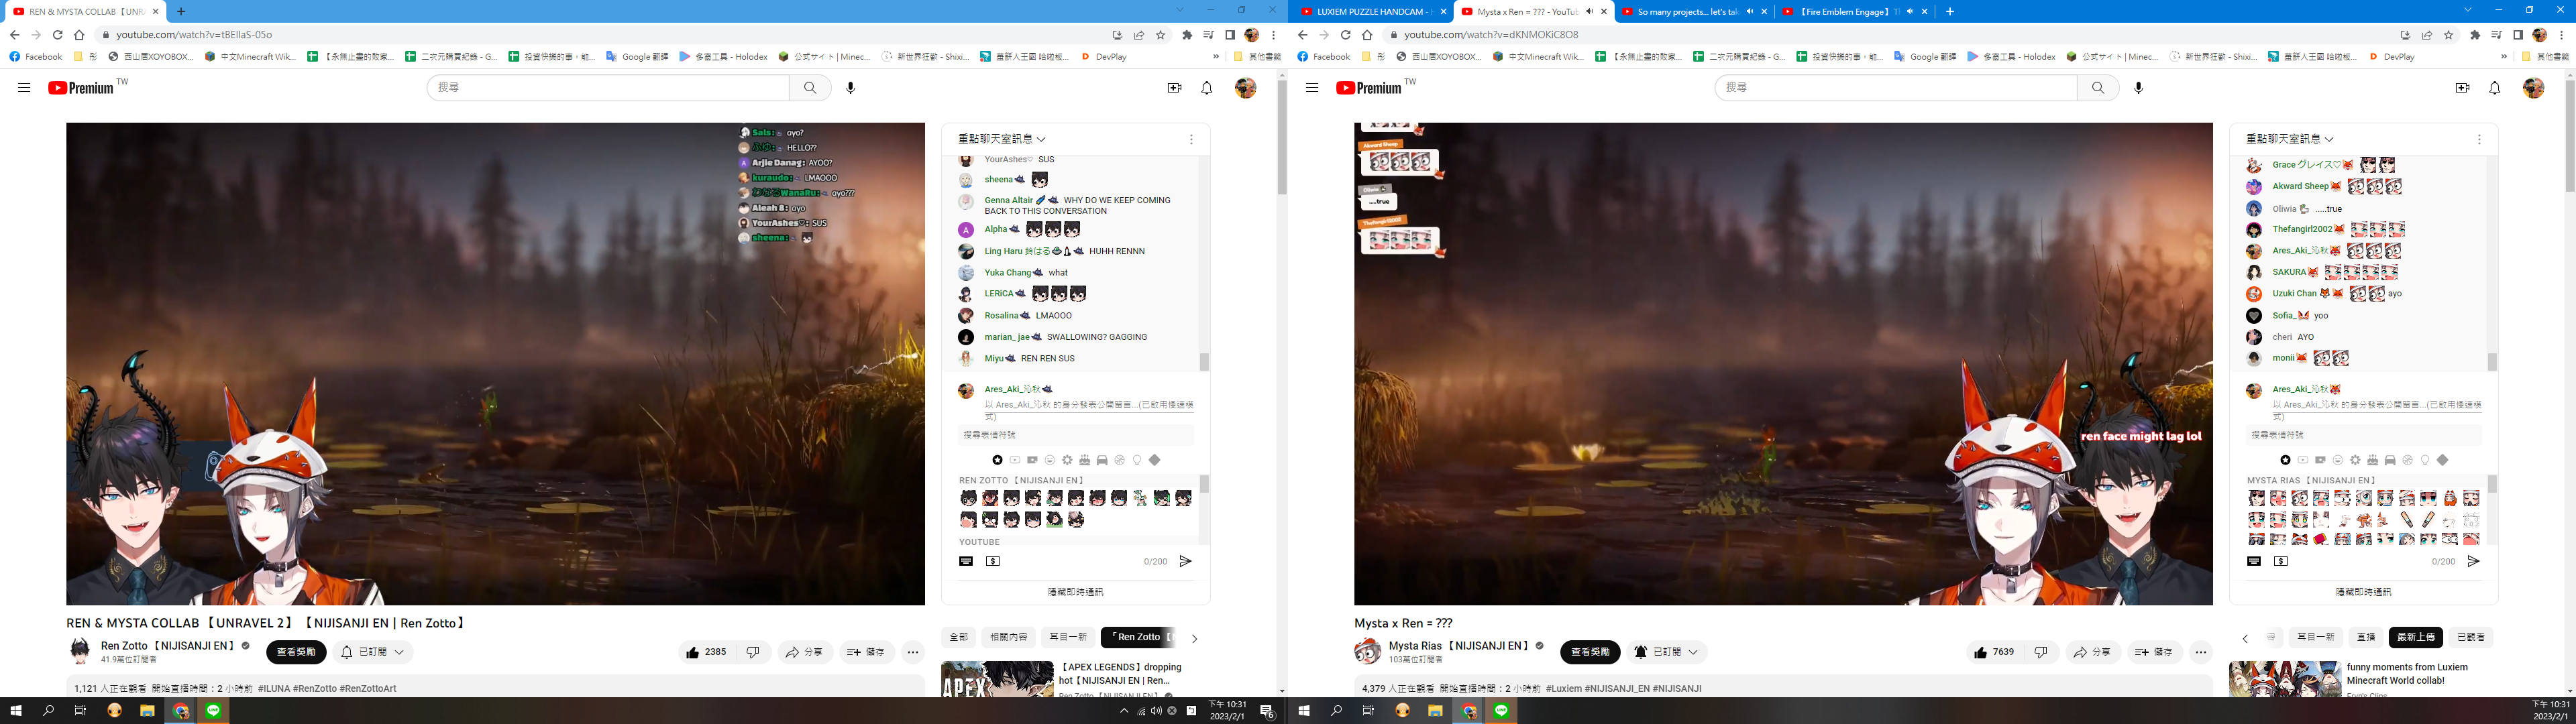The height and width of the screenshot is (724, 2576).
Task: Go back in right Chrome window
Action: 1302,35
